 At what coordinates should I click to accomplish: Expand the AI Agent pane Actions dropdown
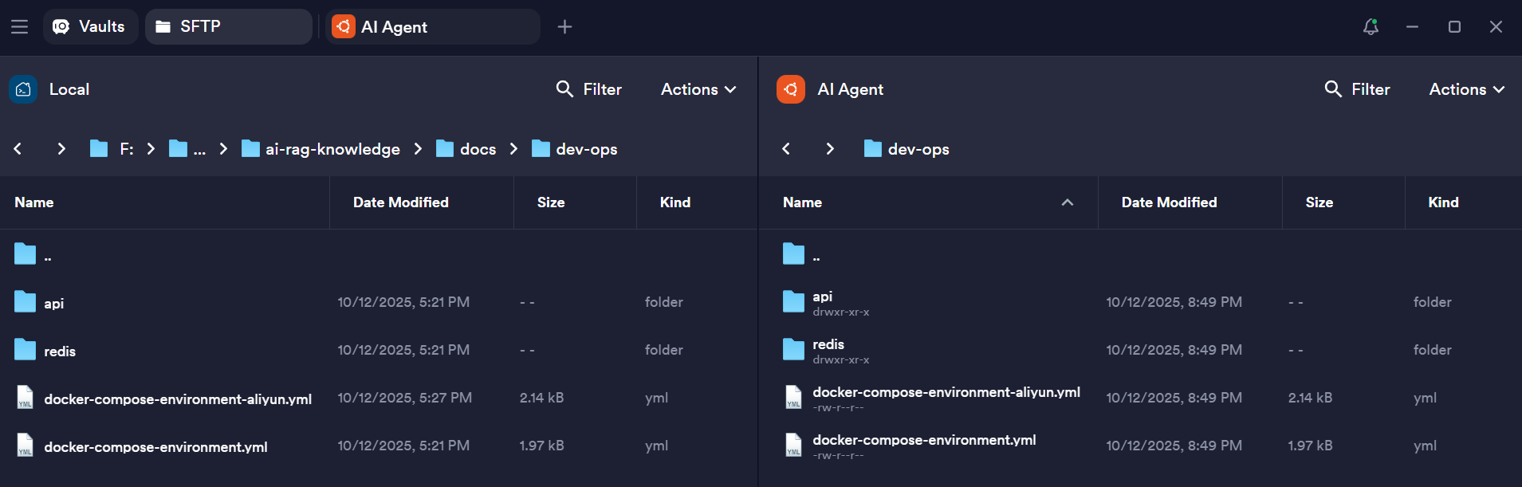coord(1466,89)
